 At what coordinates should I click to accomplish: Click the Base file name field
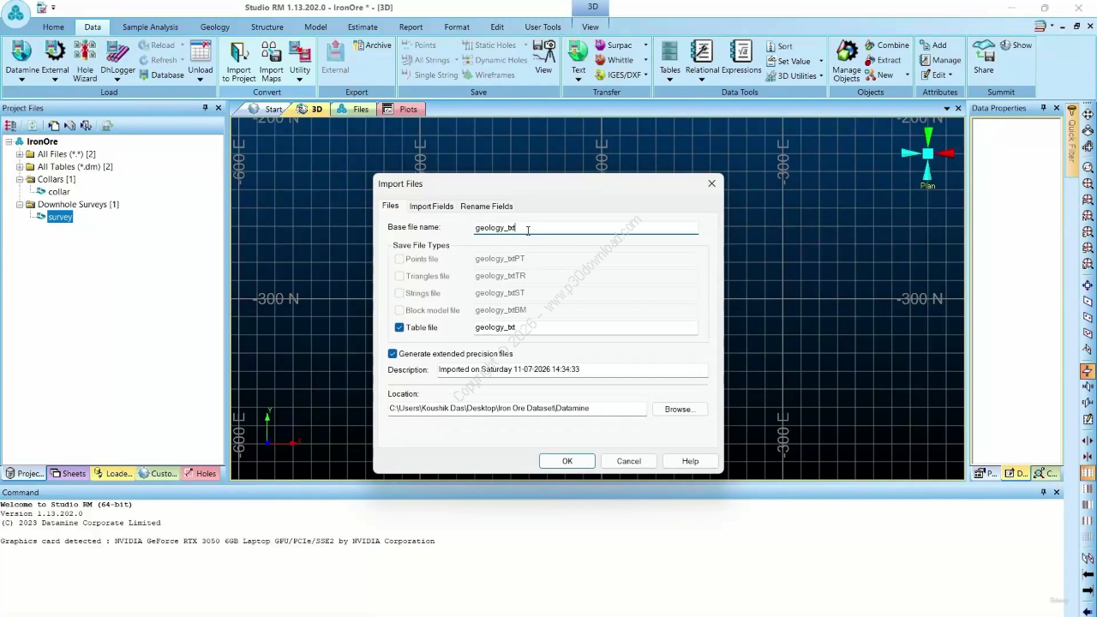click(585, 228)
